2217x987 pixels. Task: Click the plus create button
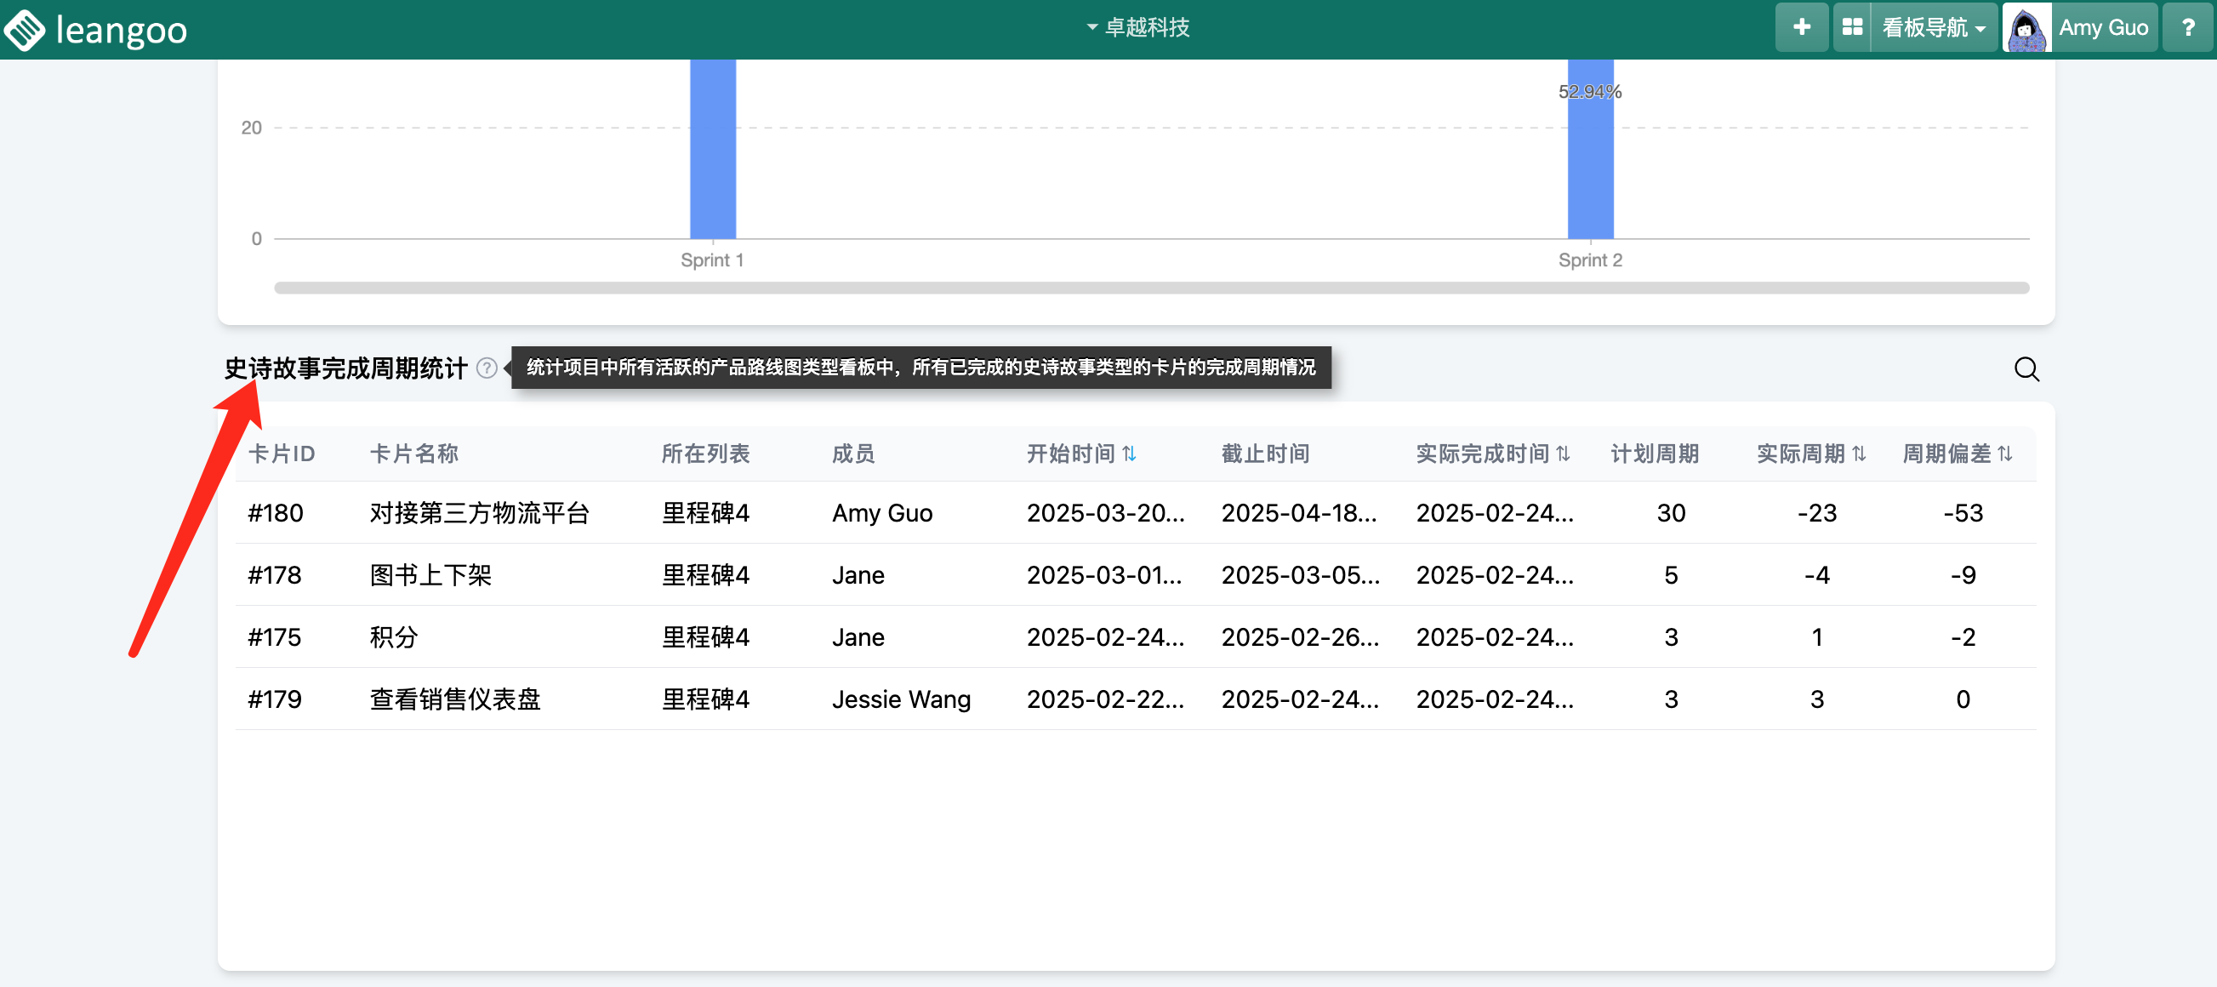click(x=1800, y=27)
